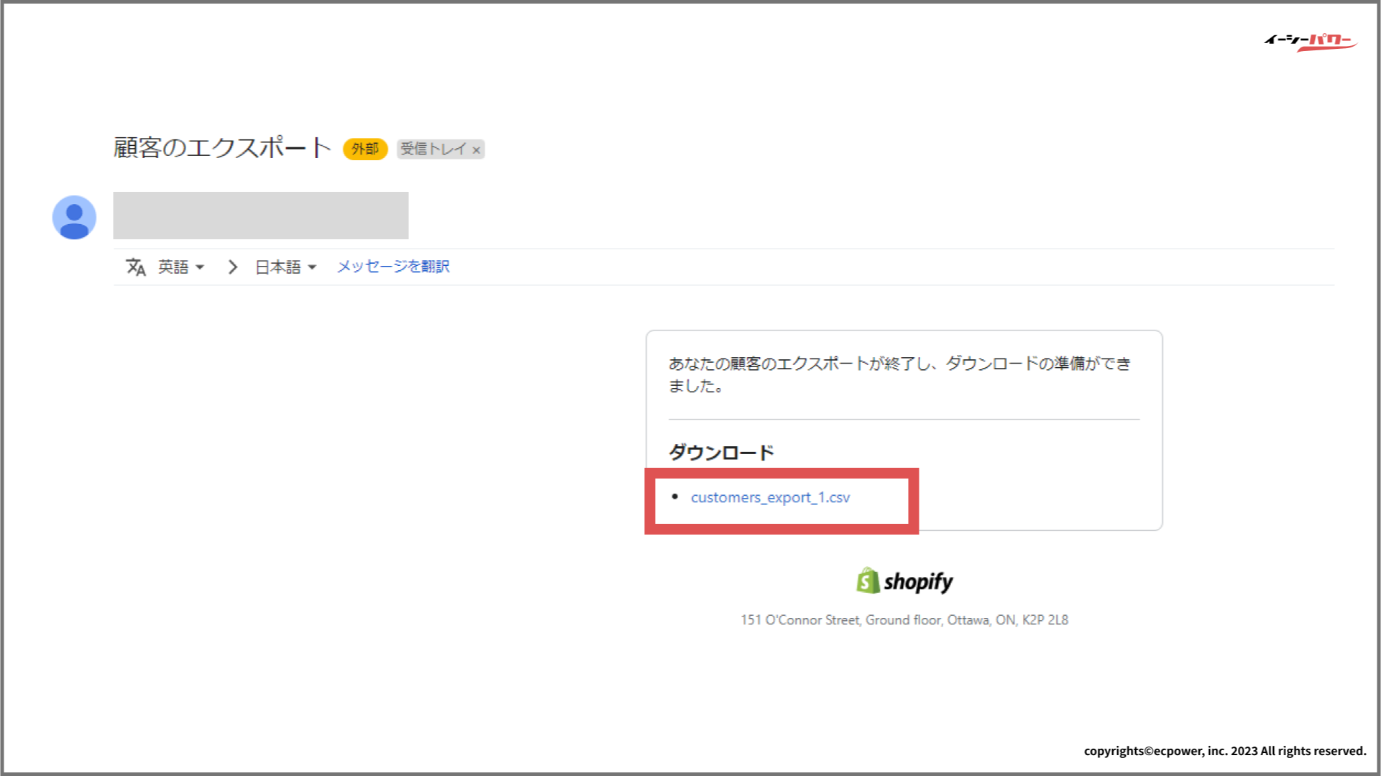Click the ダウンロード heading
This screenshot has height=776, width=1381.
(x=721, y=453)
